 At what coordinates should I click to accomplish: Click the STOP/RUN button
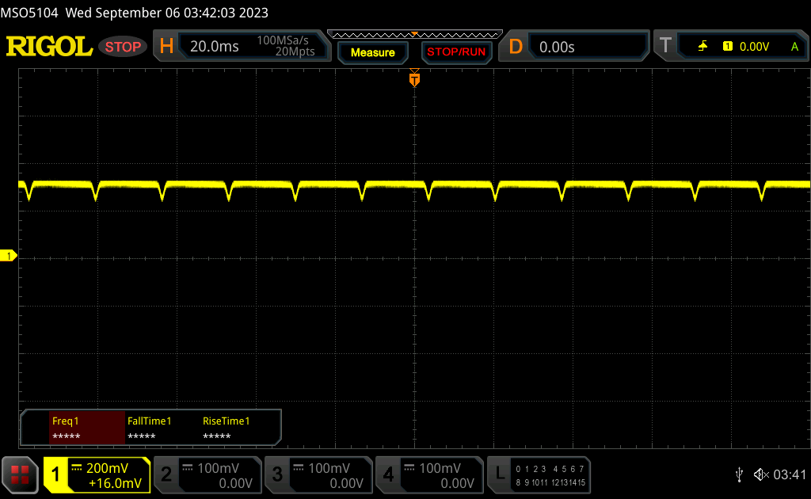pos(456,52)
